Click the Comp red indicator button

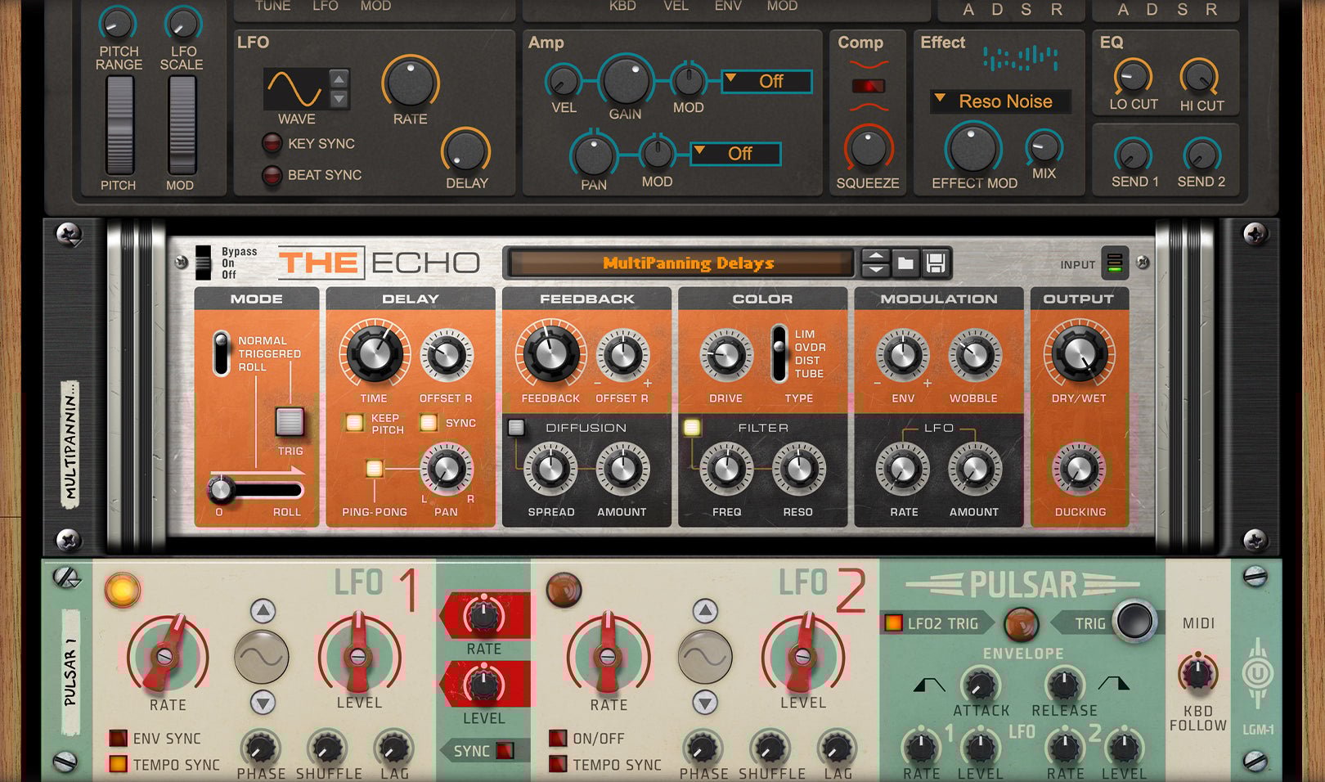(x=868, y=86)
